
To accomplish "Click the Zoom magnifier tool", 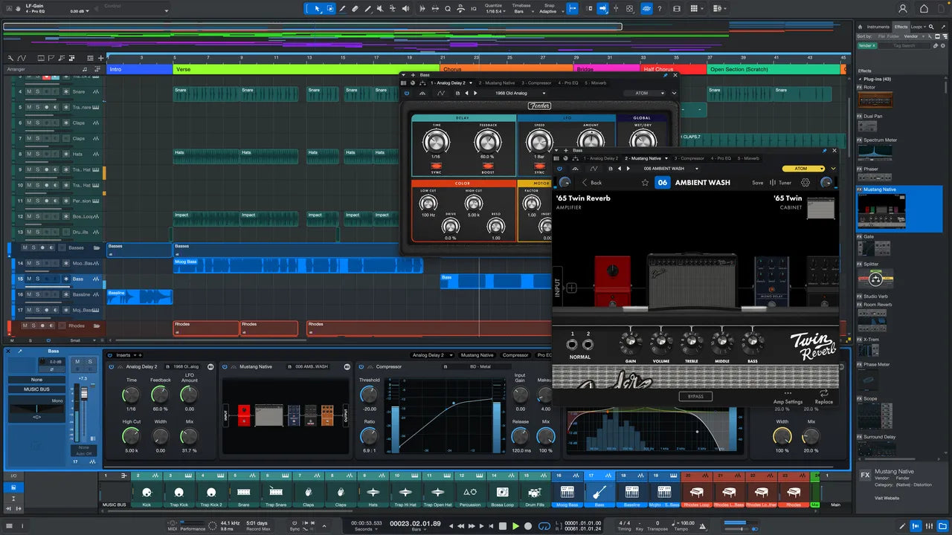I will point(448,8).
